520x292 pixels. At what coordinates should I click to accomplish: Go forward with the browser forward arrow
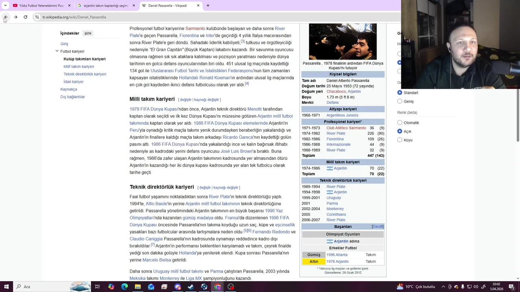[x=15, y=17]
